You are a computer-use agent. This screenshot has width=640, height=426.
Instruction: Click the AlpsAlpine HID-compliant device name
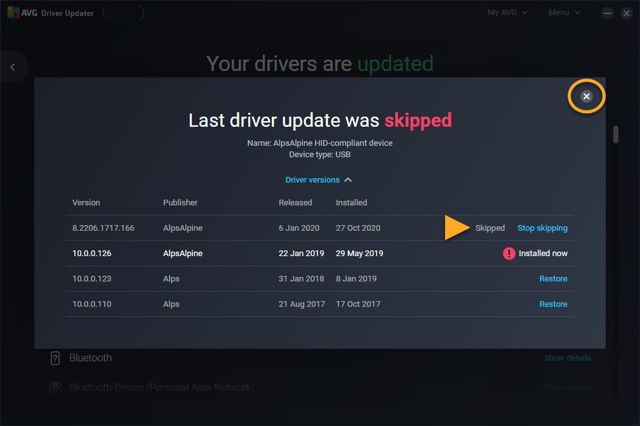click(333, 143)
